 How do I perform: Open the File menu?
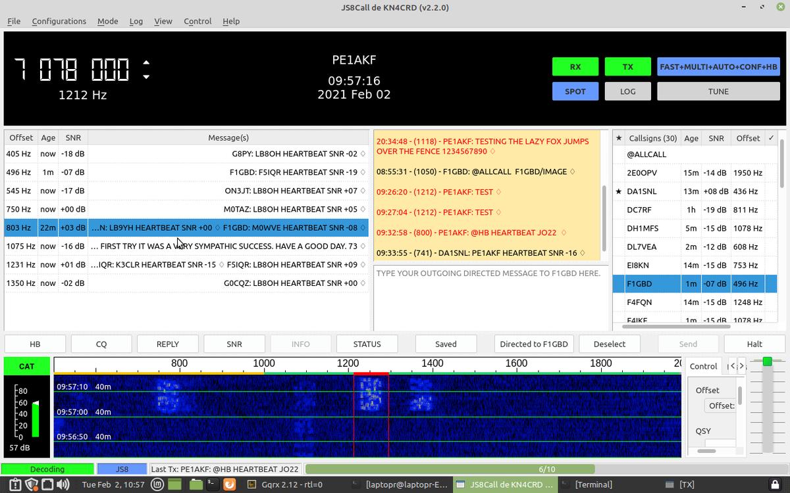coord(14,21)
